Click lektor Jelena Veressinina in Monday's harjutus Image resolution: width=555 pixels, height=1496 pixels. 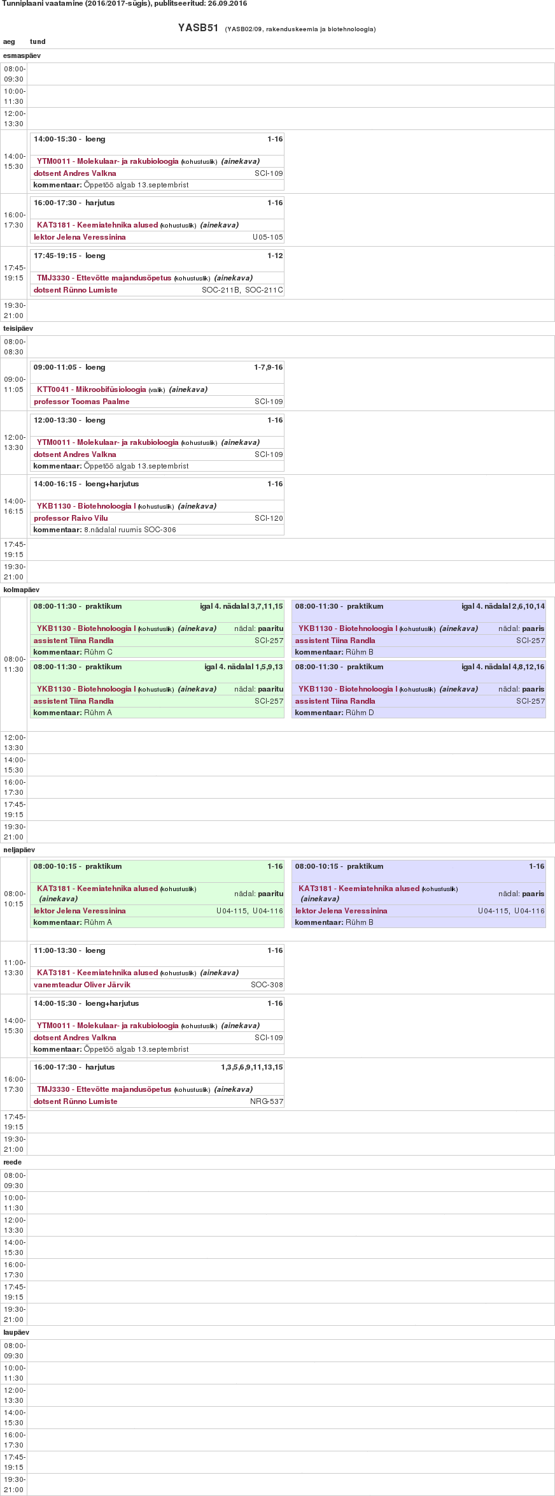pos(80,237)
